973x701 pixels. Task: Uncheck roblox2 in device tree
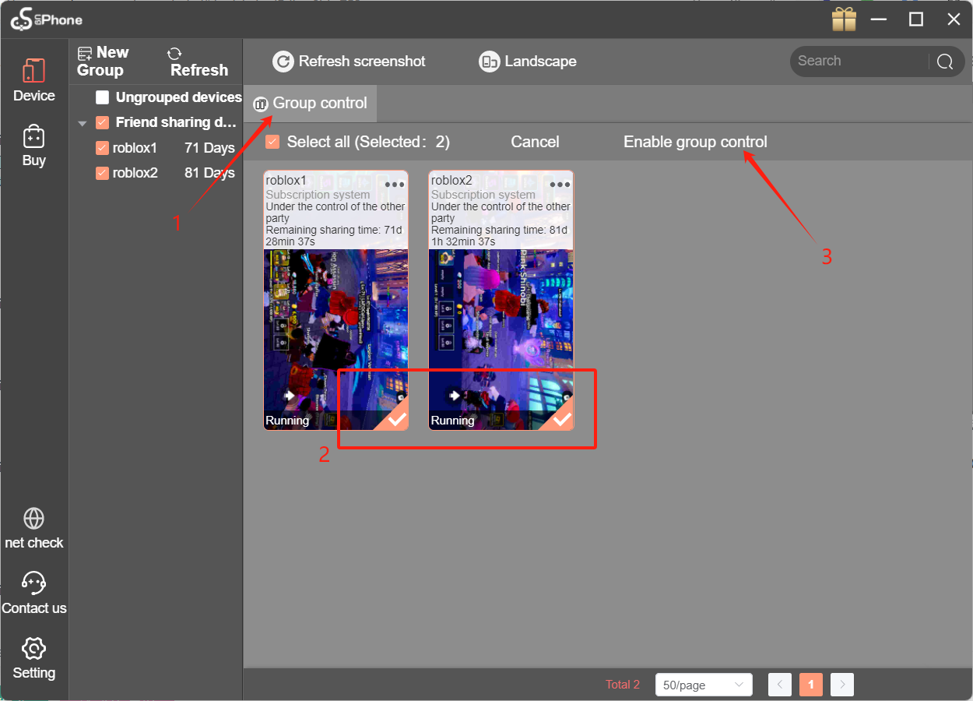point(102,173)
